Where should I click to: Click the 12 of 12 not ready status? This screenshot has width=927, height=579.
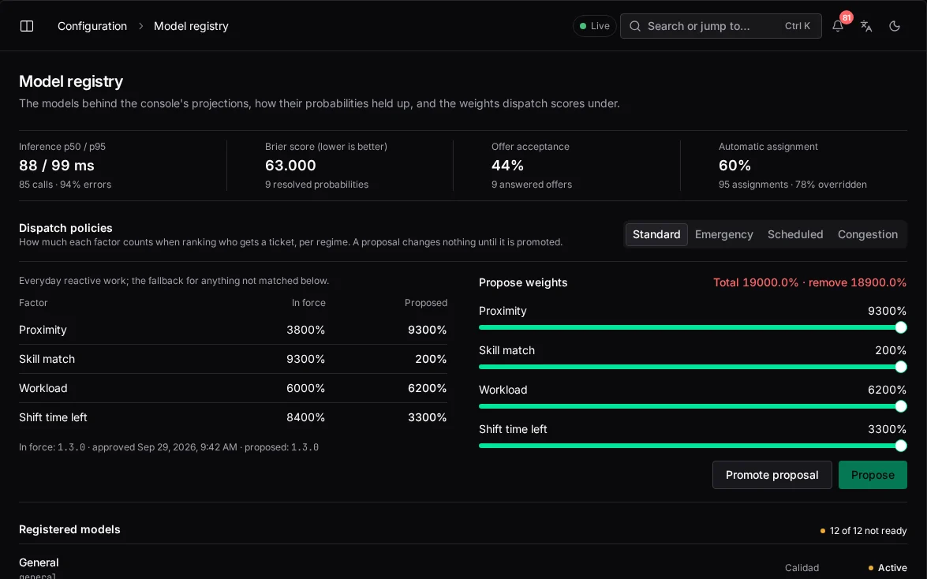(863, 531)
